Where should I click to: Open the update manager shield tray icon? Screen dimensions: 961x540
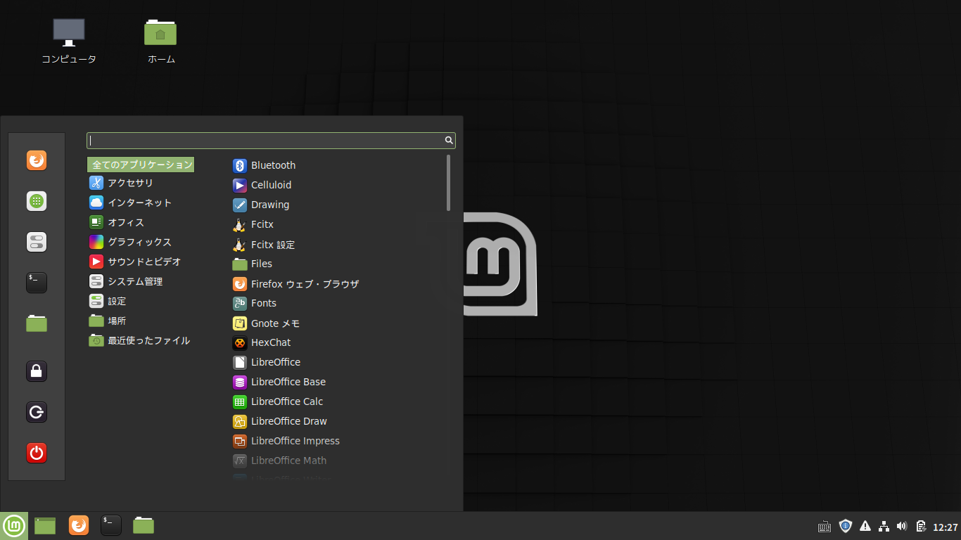click(846, 526)
